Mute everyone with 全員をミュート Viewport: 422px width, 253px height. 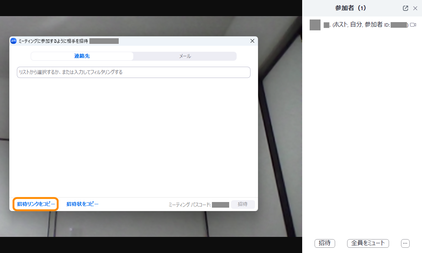tap(368, 243)
